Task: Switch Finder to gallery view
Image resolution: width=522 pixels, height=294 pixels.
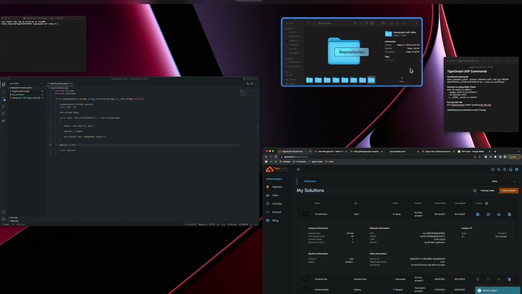Action: tap(372, 23)
